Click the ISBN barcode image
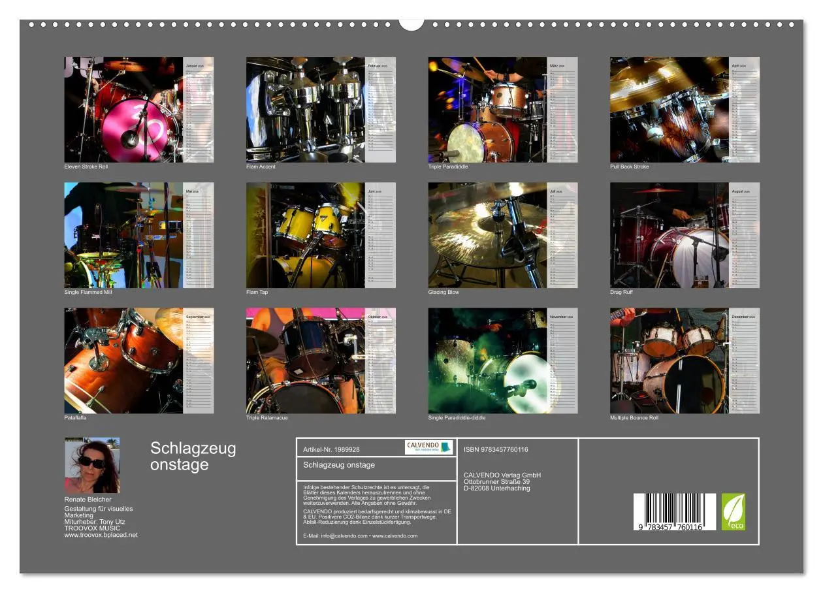 [674, 511]
